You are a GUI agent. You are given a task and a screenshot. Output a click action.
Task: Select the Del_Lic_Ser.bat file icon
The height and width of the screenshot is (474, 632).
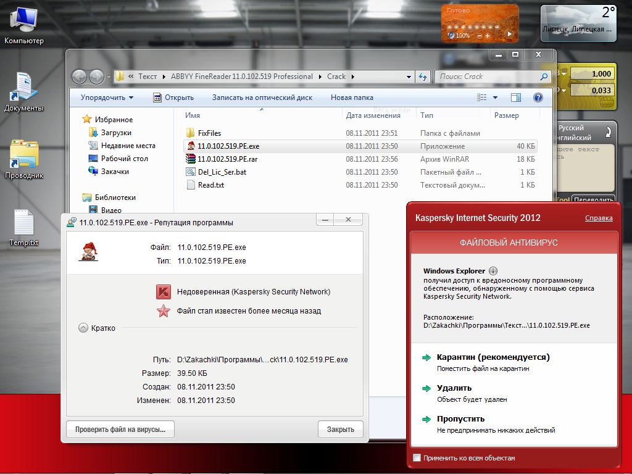pos(191,172)
